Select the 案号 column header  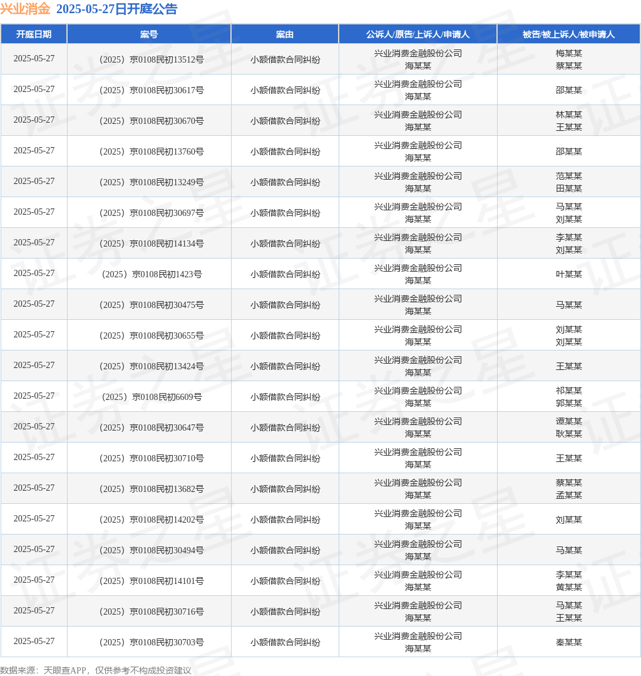(x=149, y=34)
